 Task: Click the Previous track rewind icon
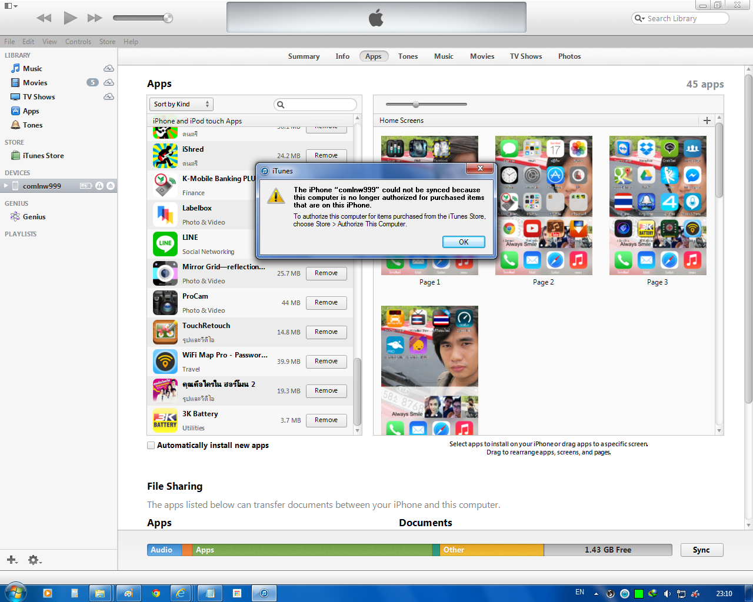pos(44,18)
